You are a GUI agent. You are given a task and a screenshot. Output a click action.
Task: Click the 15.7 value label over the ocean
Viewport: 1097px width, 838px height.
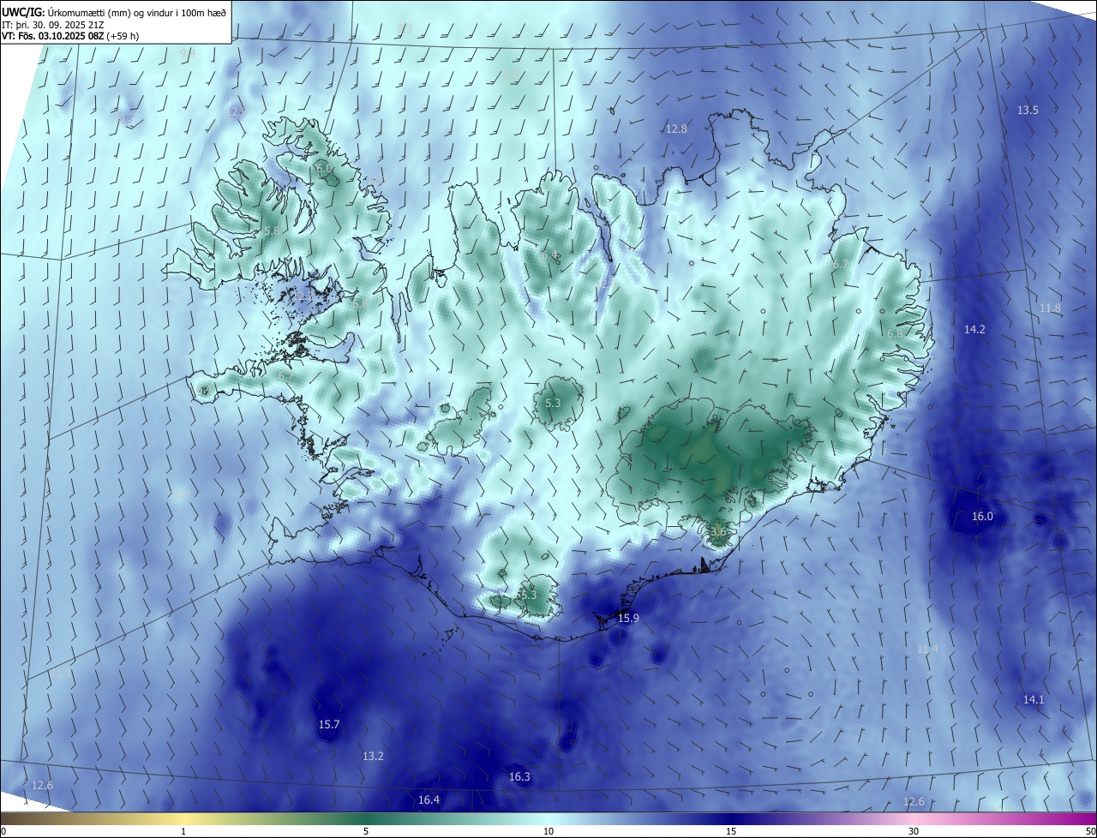(329, 725)
